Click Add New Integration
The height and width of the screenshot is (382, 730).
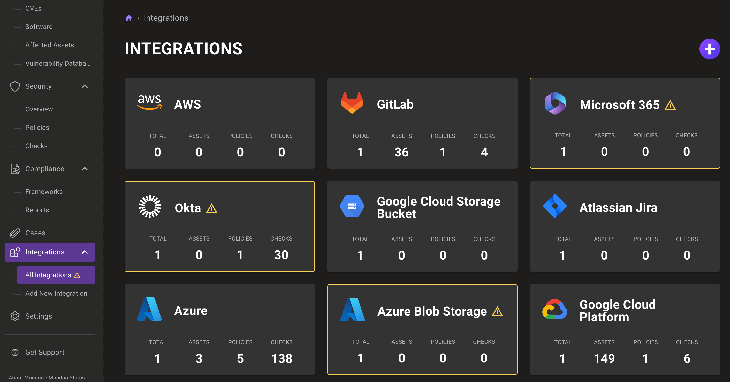[x=56, y=293]
